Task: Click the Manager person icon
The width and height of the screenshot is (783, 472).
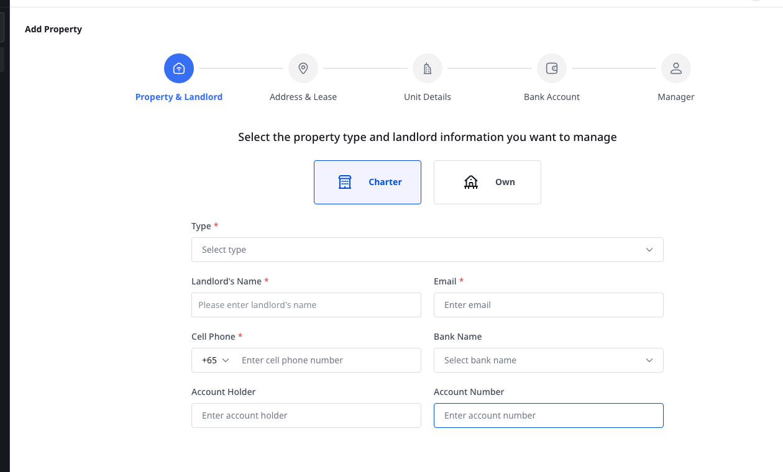Action: [x=676, y=68]
